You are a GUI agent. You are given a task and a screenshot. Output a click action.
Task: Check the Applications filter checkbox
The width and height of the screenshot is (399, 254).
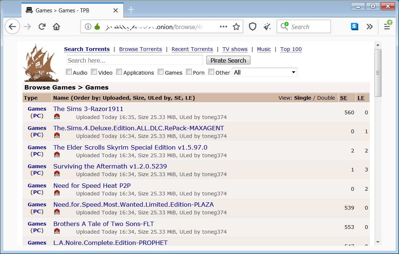(119, 72)
